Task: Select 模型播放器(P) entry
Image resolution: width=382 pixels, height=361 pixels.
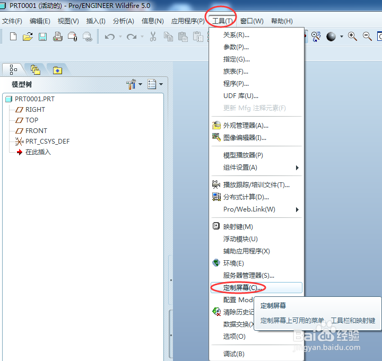Action: 257,155
